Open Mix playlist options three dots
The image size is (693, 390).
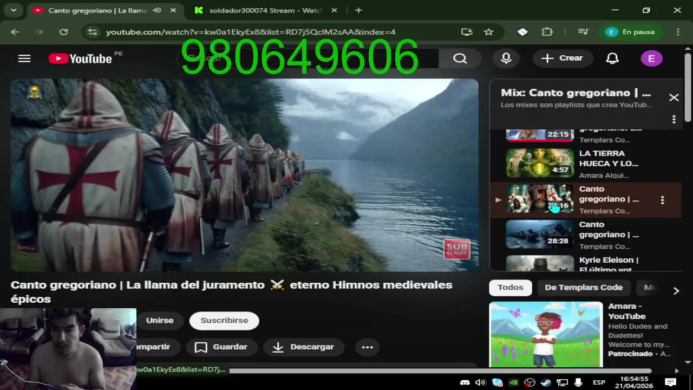click(674, 119)
